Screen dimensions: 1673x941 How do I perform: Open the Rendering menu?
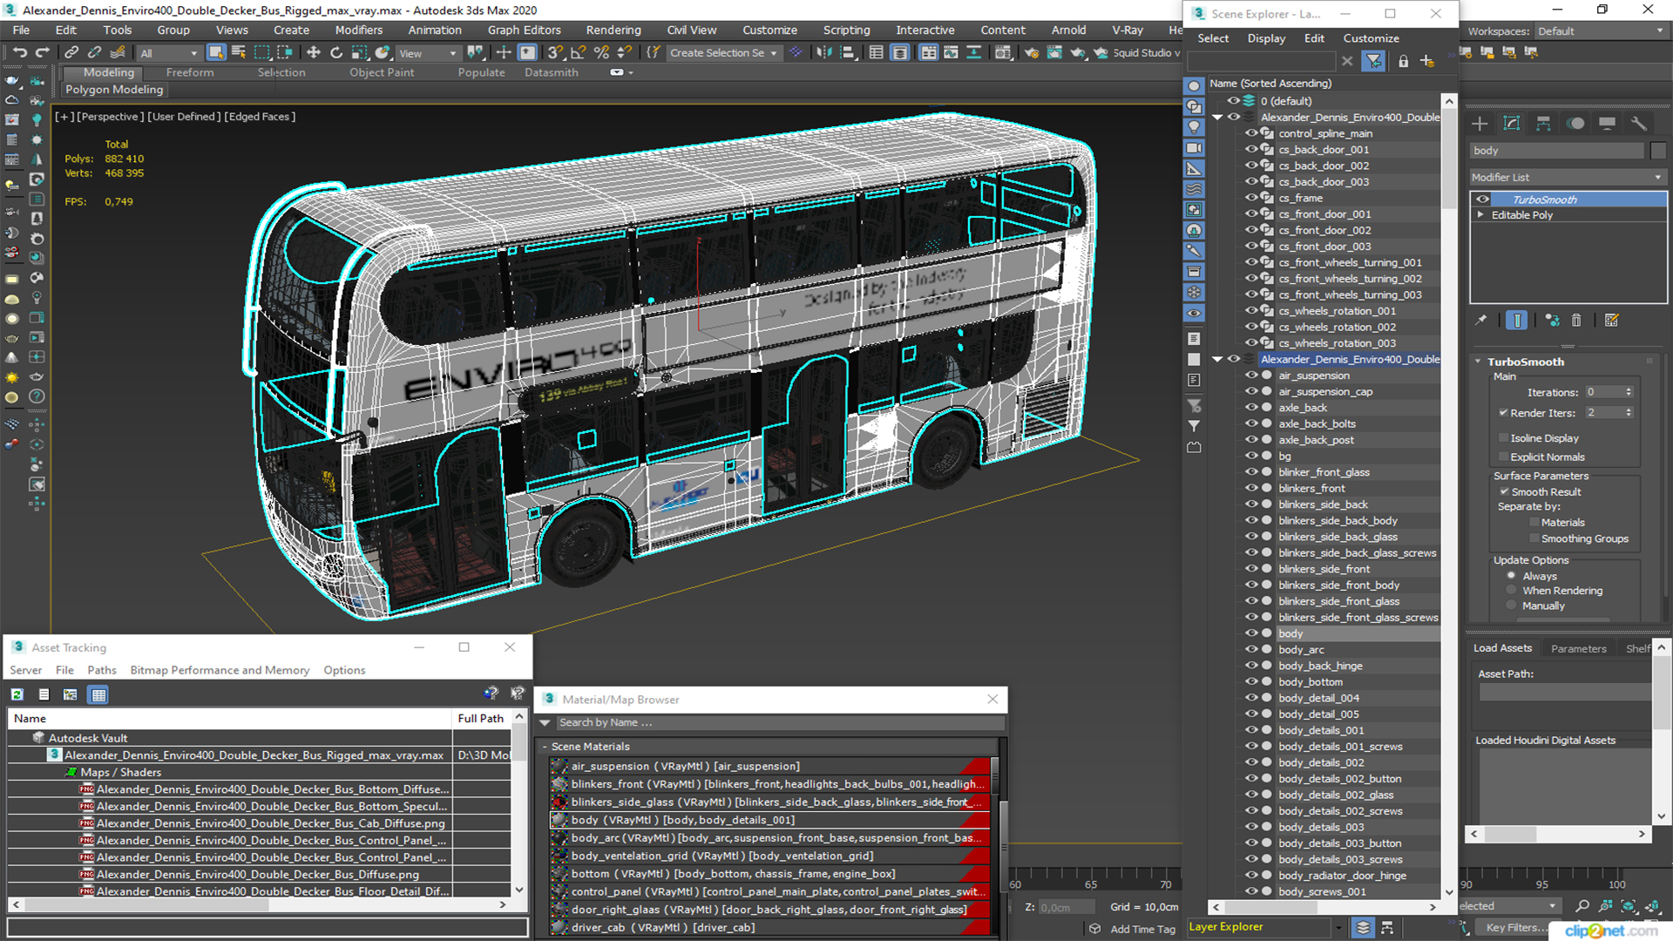tap(613, 30)
